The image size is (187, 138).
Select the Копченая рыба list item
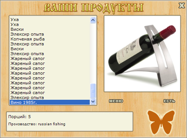(50, 39)
